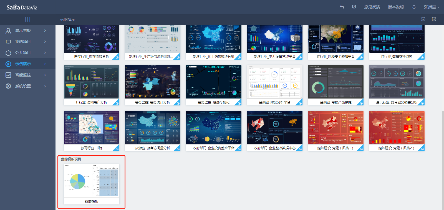Preview 政府部门_企业投资整合平台 via corner icon
The height and width of the screenshot is (210, 444).
[239, 149]
